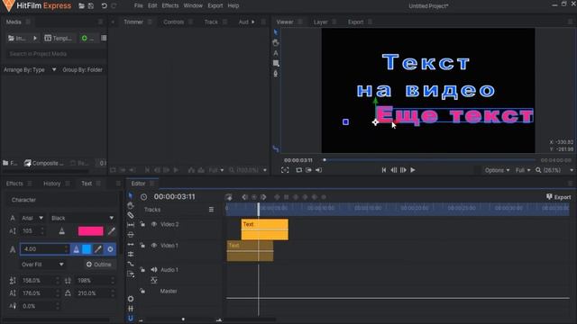Open the File menu
This screenshot has height=324, width=577.
(x=138, y=6)
